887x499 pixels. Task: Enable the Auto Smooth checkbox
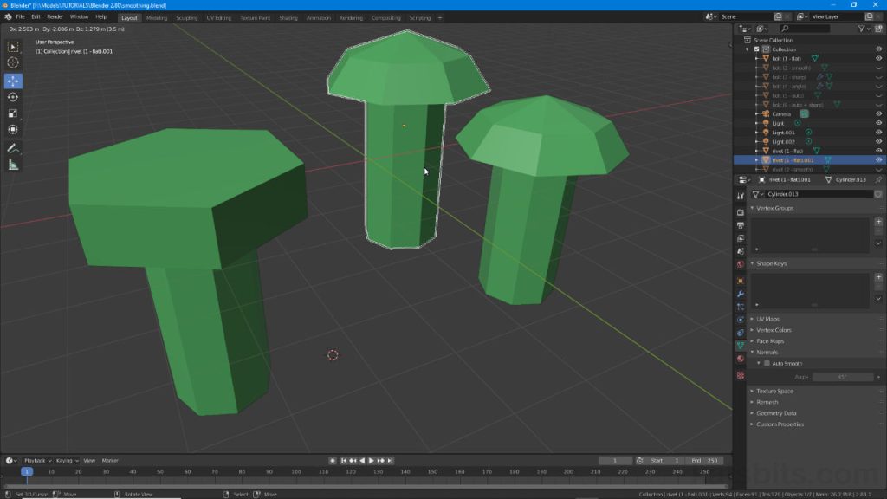[x=765, y=364]
